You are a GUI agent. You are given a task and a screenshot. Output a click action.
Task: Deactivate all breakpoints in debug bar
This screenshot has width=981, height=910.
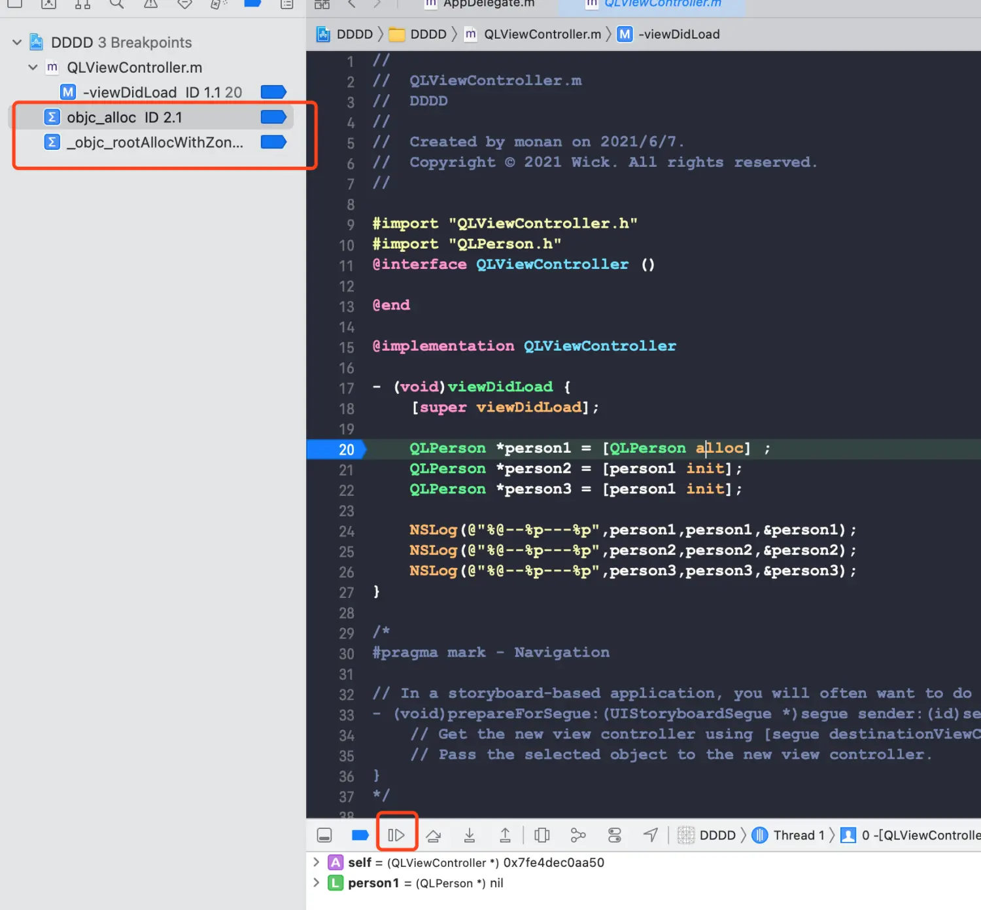click(x=360, y=835)
